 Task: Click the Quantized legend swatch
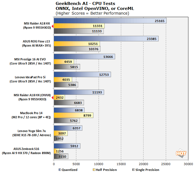[x=60, y=170]
